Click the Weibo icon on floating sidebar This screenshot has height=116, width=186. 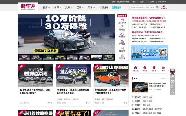(172, 87)
